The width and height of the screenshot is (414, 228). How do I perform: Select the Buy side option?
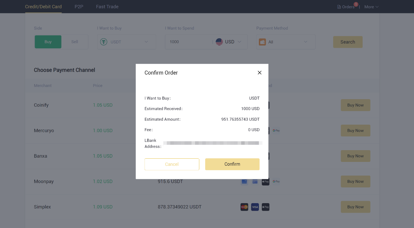[x=48, y=42]
